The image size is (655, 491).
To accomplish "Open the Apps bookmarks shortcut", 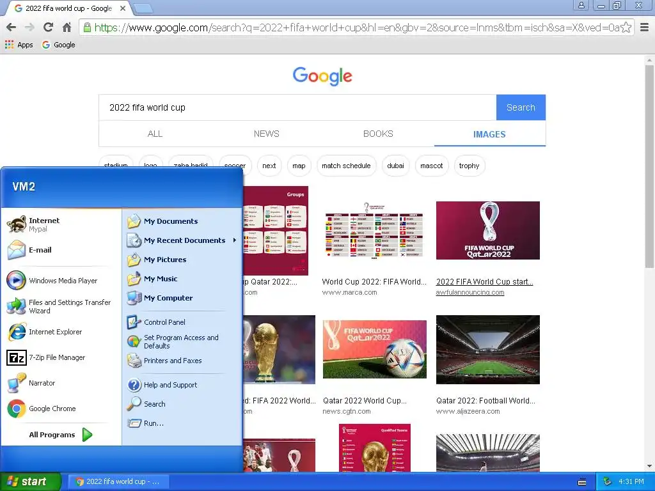I will 19,45.
